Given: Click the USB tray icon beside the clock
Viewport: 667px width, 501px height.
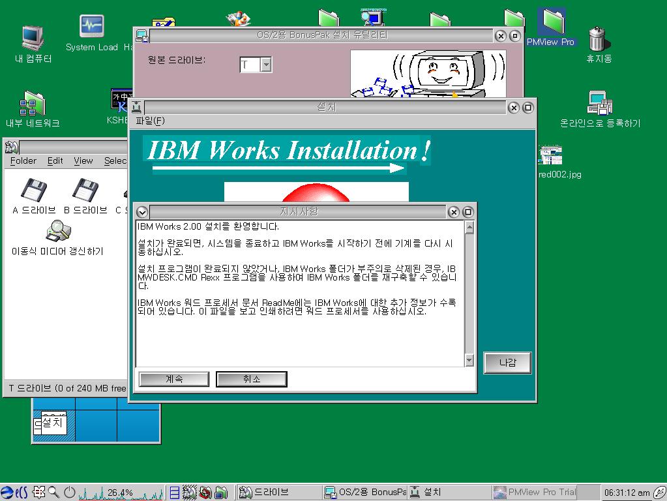Looking at the screenshot, I should [660, 493].
